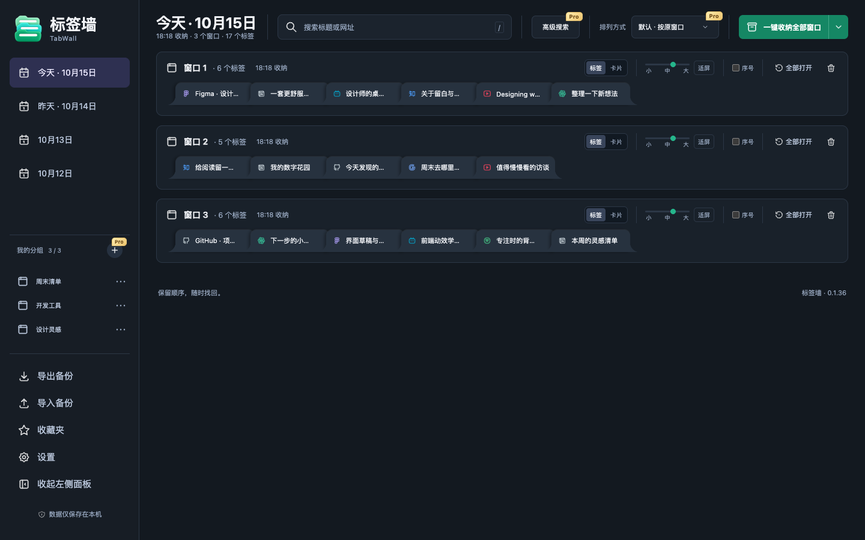The height and width of the screenshot is (540, 865).
Task: Click the window icon beside 窗口 1
Action: 172,68
